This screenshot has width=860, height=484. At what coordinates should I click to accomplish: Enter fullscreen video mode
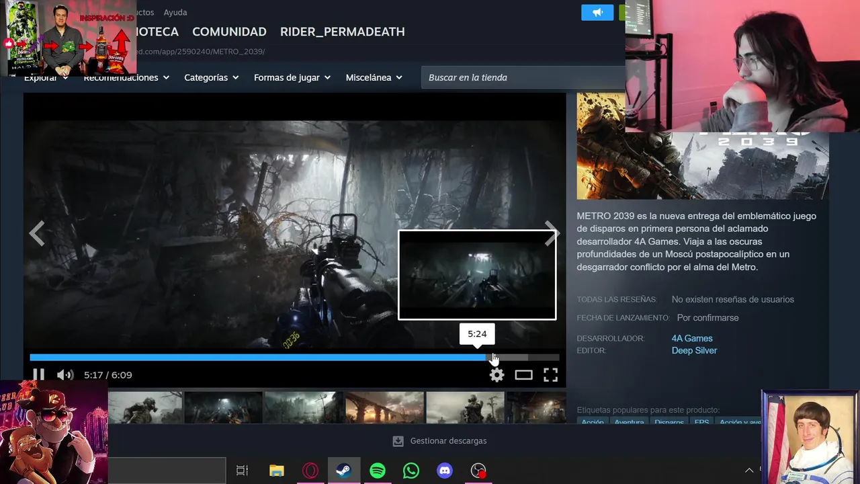[550, 375]
